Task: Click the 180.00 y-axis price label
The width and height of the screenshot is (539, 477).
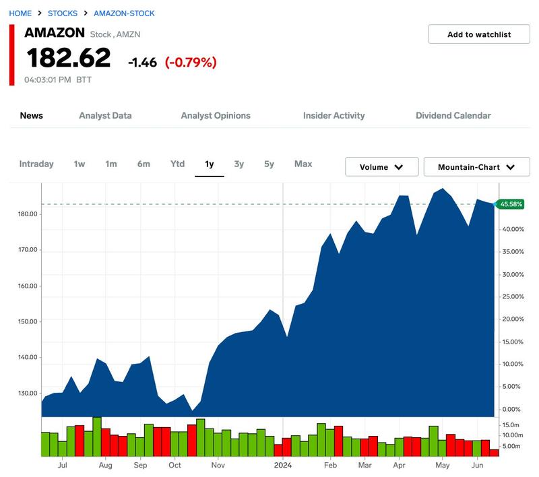Action: click(28, 214)
